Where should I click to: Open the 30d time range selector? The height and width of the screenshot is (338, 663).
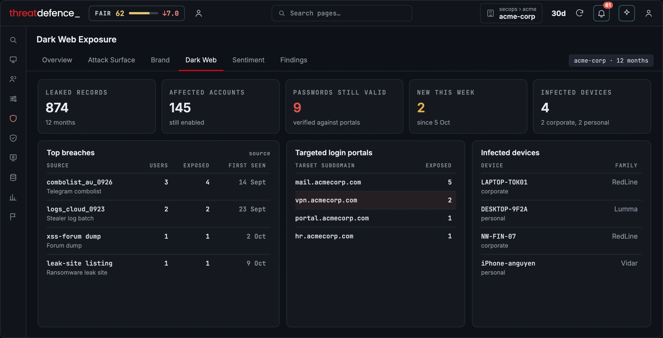[x=558, y=13]
